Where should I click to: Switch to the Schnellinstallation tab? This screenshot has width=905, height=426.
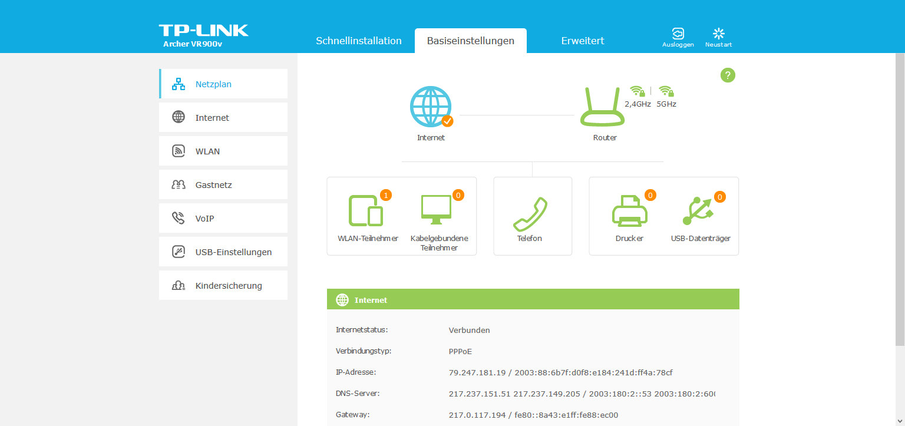point(358,41)
